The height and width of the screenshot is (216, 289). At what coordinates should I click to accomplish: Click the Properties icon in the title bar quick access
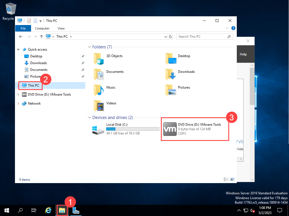coord(29,21)
